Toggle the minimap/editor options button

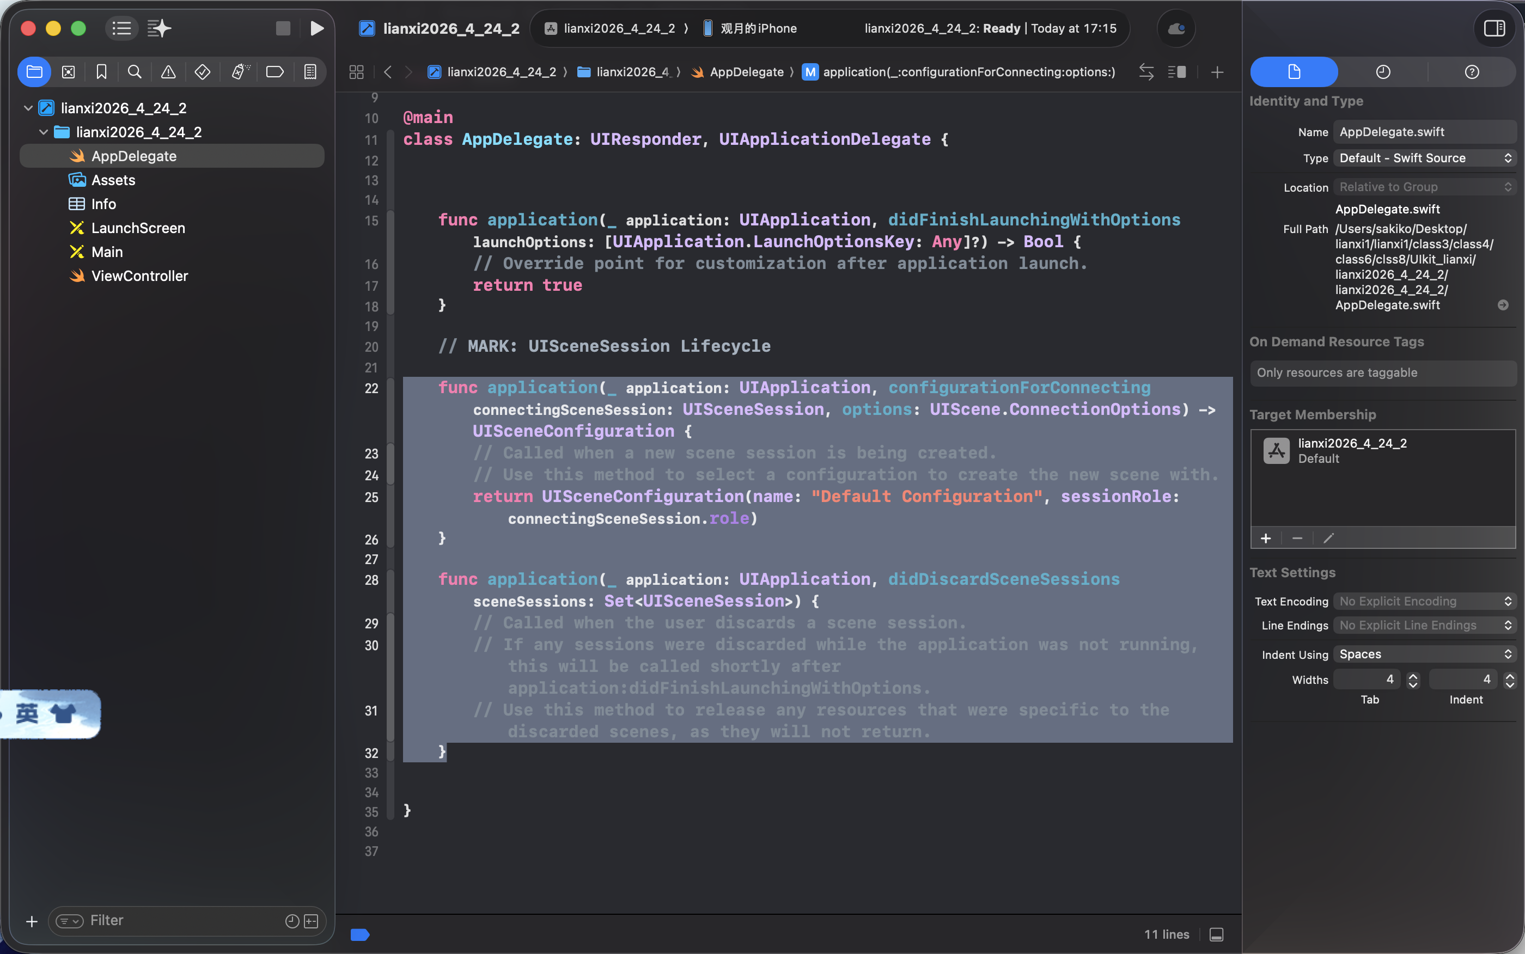pos(1177,72)
